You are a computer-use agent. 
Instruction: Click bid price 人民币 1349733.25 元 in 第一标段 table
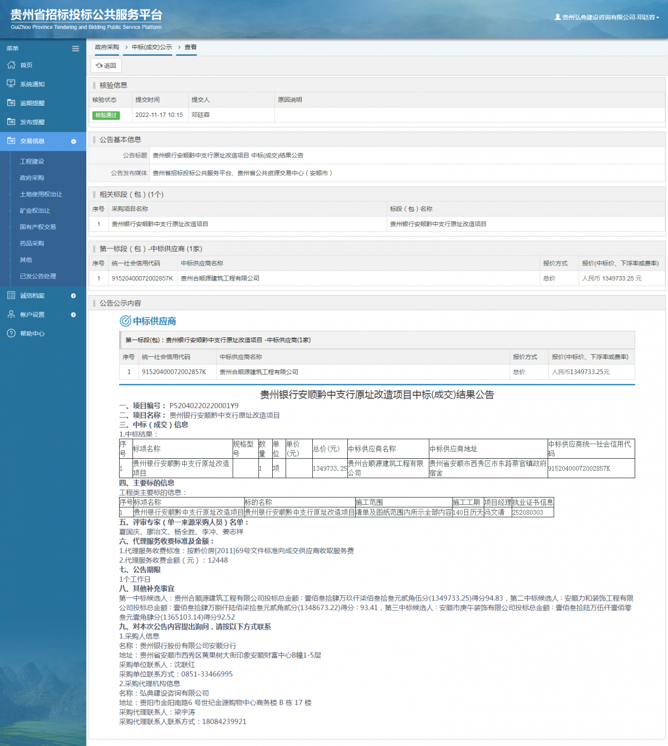[x=612, y=278]
